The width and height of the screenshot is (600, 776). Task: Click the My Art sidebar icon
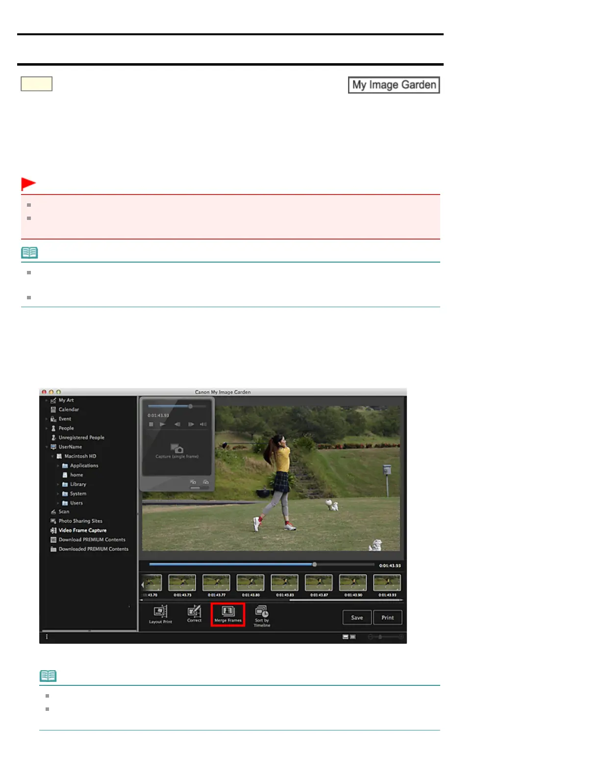pos(53,400)
